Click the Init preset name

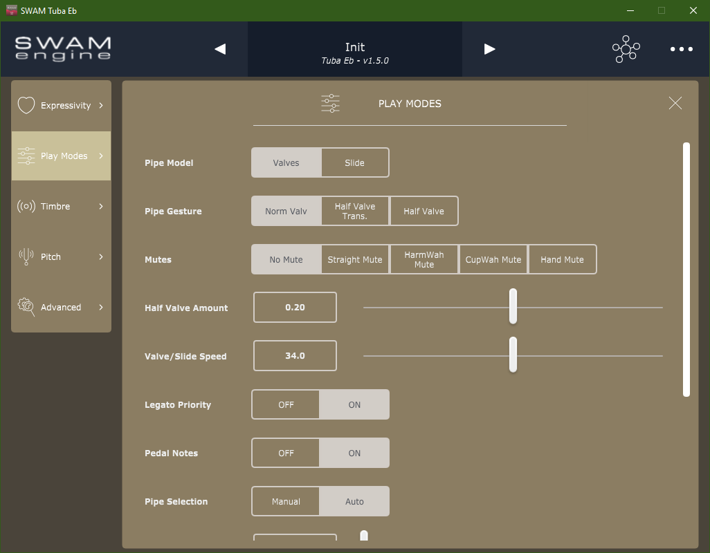pyautogui.click(x=354, y=47)
